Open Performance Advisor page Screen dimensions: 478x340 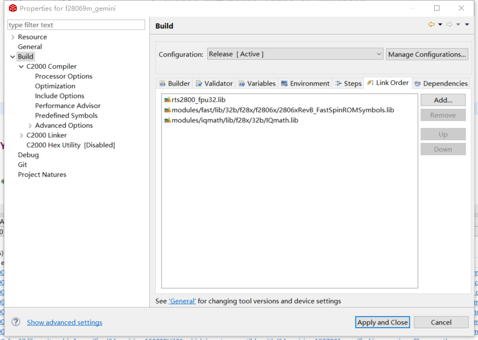(x=67, y=106)
